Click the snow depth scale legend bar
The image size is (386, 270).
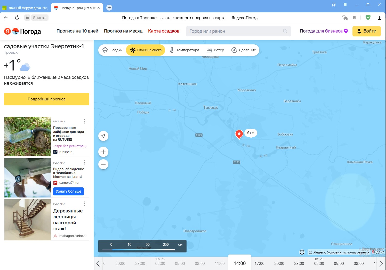click(x=142, y=246)
